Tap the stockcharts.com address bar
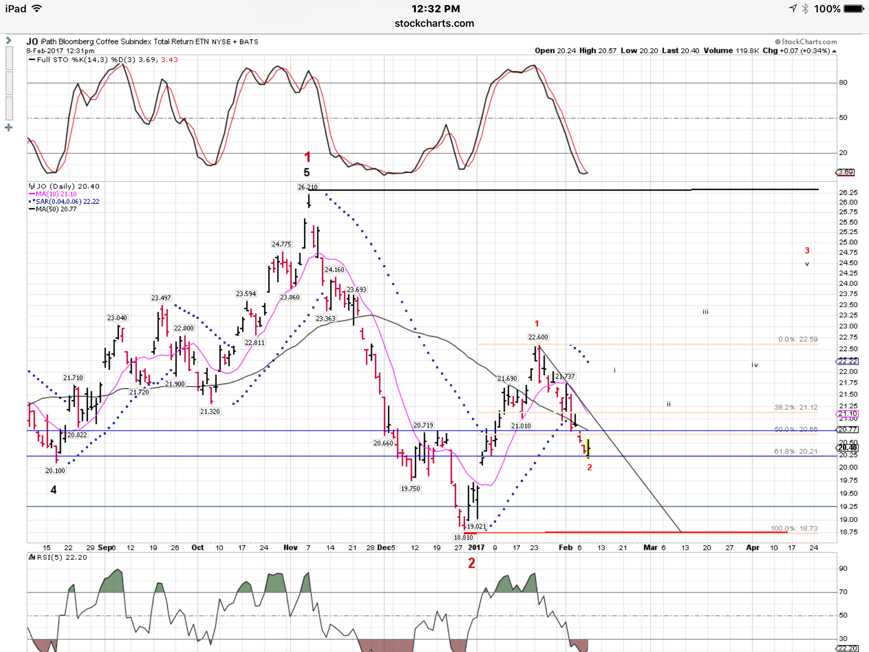The width and height of the screenshot is (869, 652). coord(434,24)
